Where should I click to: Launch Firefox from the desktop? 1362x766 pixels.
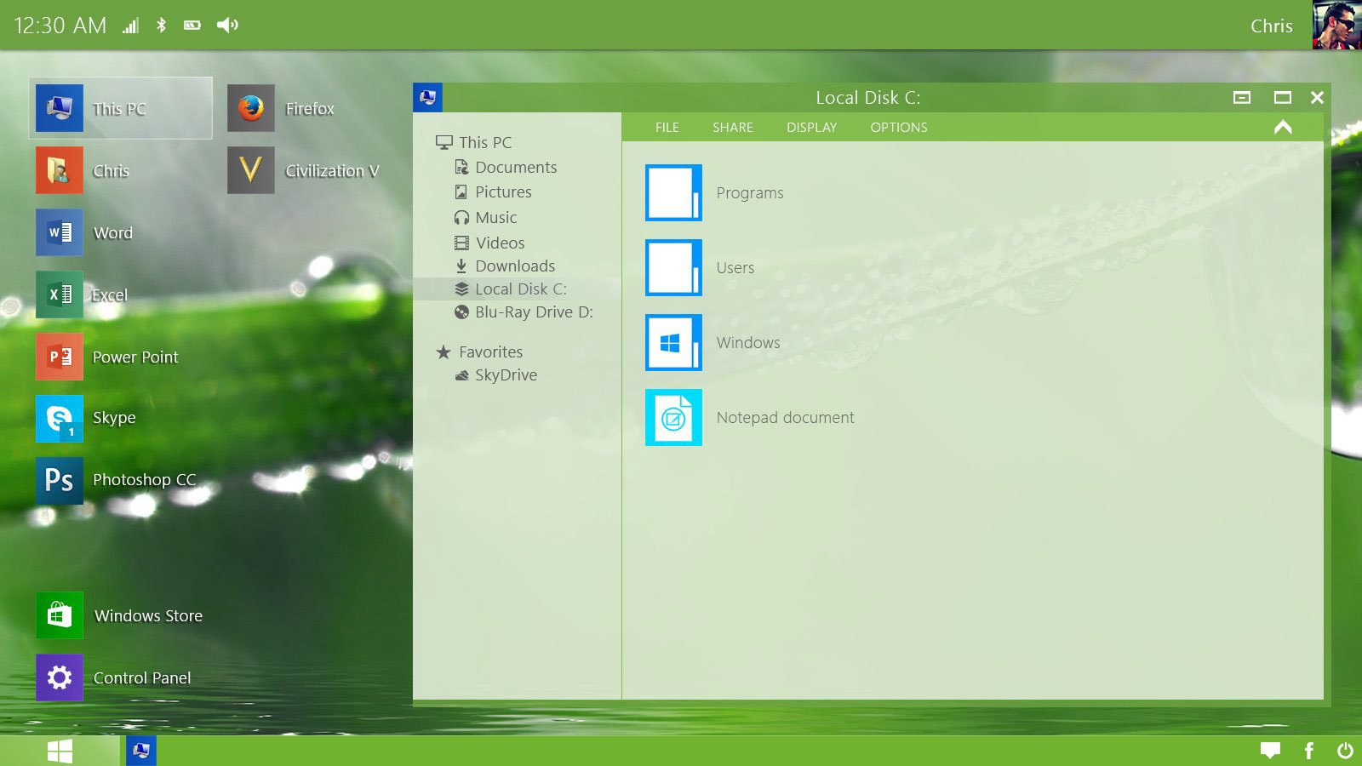click(x=251, y=108)
